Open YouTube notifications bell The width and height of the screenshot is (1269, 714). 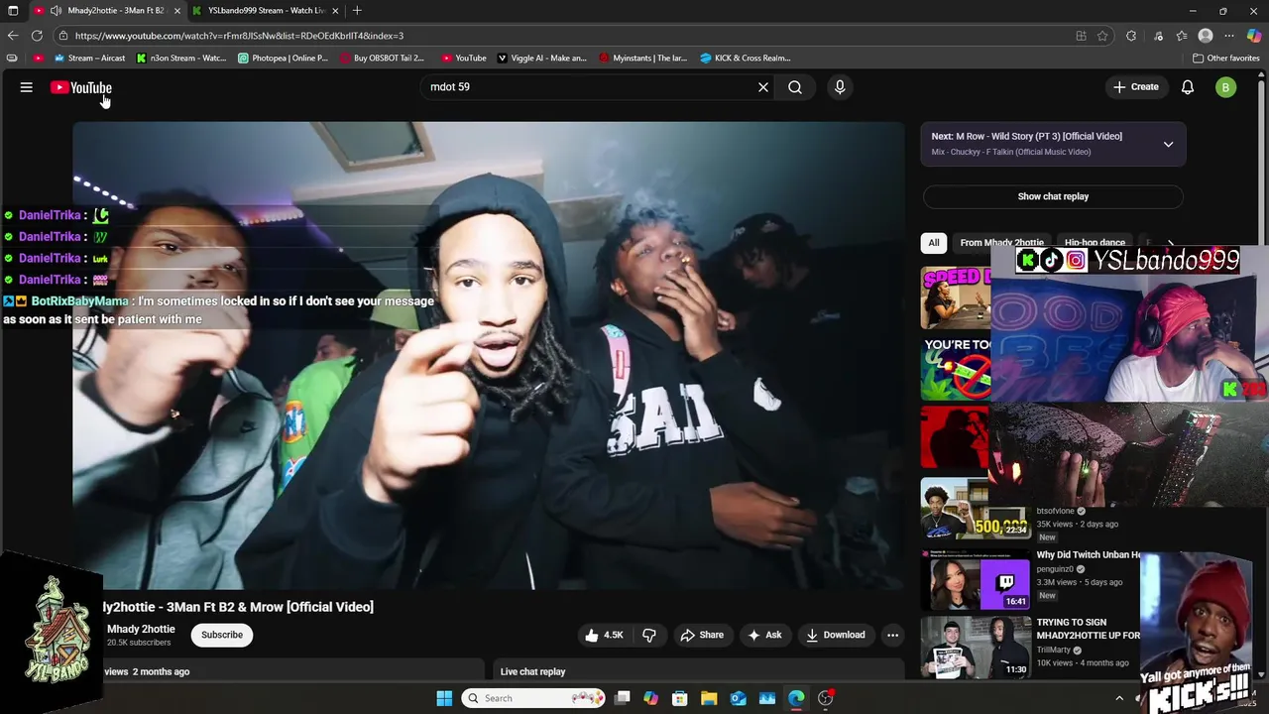pos(1188,87)
